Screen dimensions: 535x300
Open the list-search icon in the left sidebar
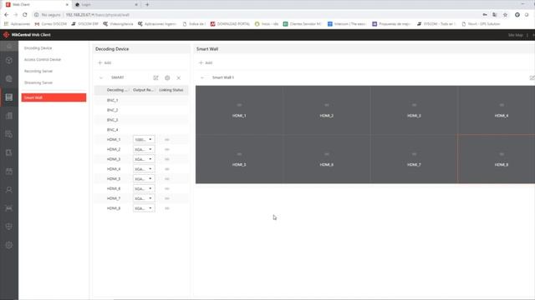(9, 134)
